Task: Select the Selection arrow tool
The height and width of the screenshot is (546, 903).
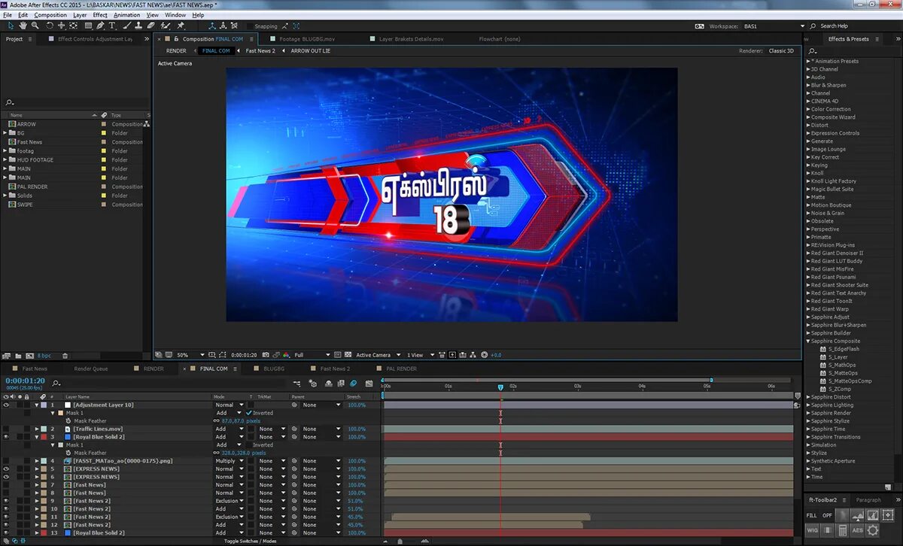Action: coord(11,26)
